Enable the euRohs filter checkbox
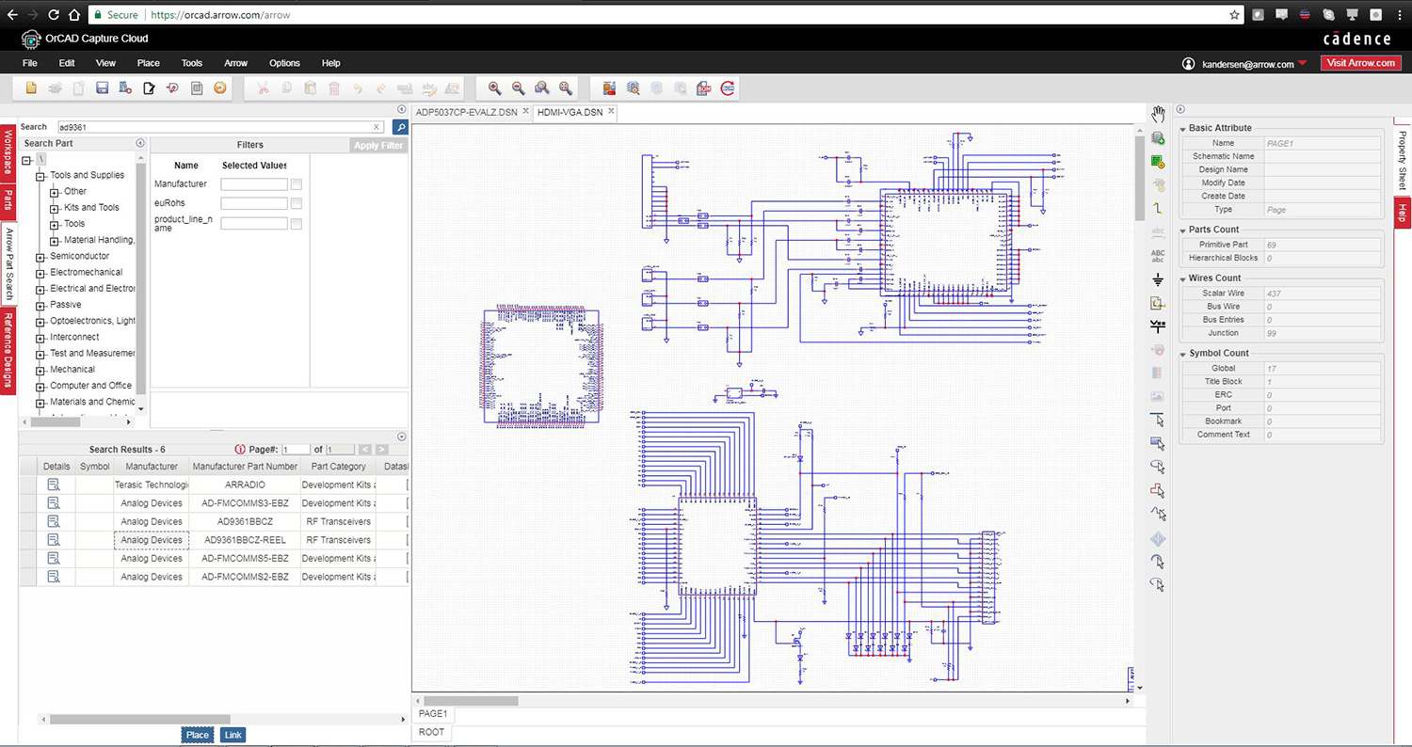 click(297, 203)
